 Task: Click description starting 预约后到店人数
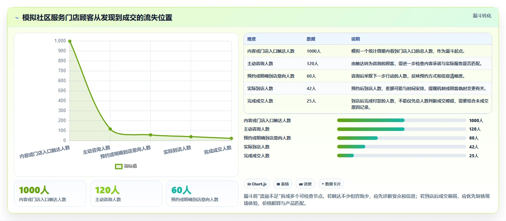click(419, 89)
